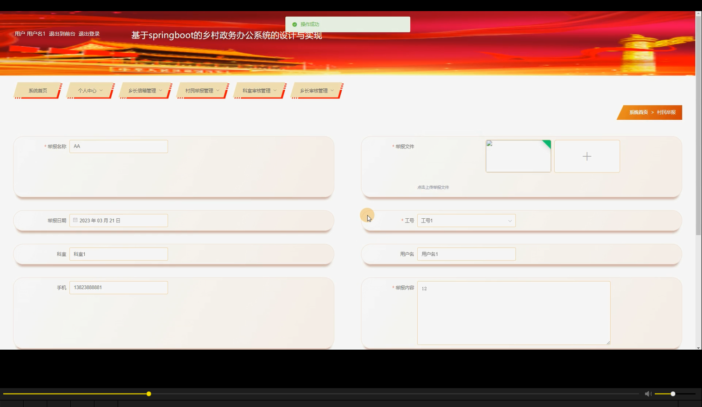Click the resize grip of 举报内容 textarea
The image size is (702, 407).
[608, 343]
